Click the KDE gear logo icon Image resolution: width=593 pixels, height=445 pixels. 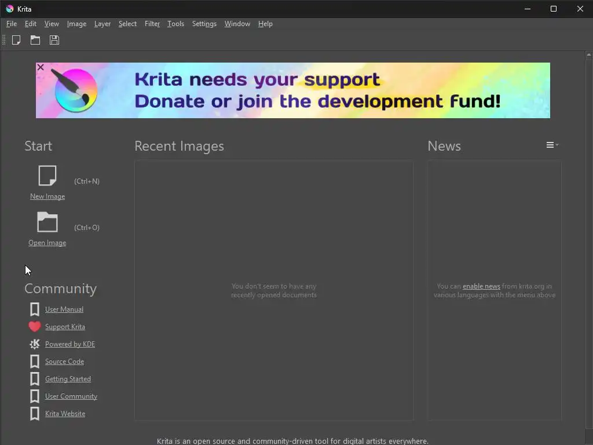click(x=34, y=344)
